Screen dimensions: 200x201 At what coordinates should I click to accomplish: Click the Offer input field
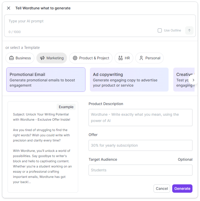[141, 145]
